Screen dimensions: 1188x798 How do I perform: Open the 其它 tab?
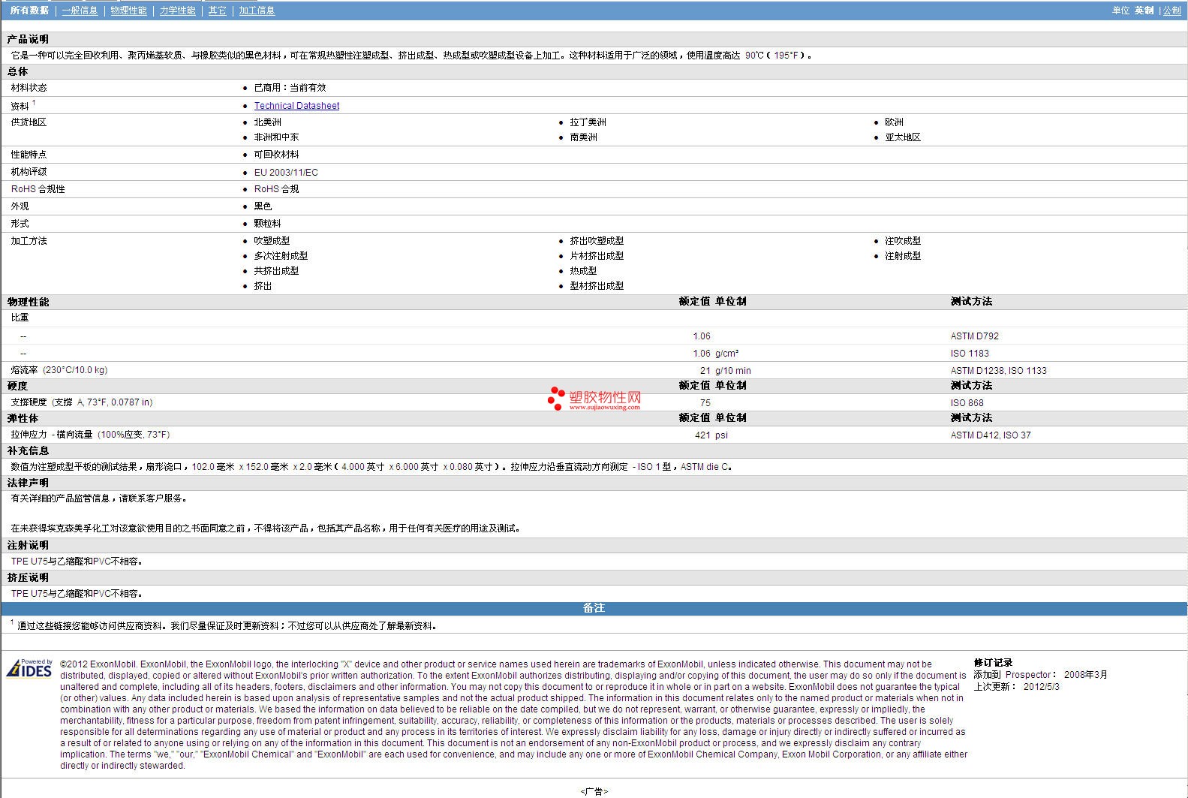click(x=217, y=11)
